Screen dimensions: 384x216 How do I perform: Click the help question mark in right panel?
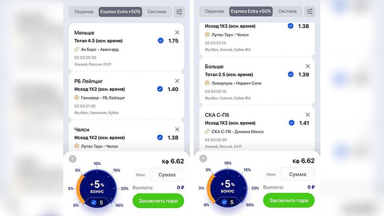tap(203, 159)
